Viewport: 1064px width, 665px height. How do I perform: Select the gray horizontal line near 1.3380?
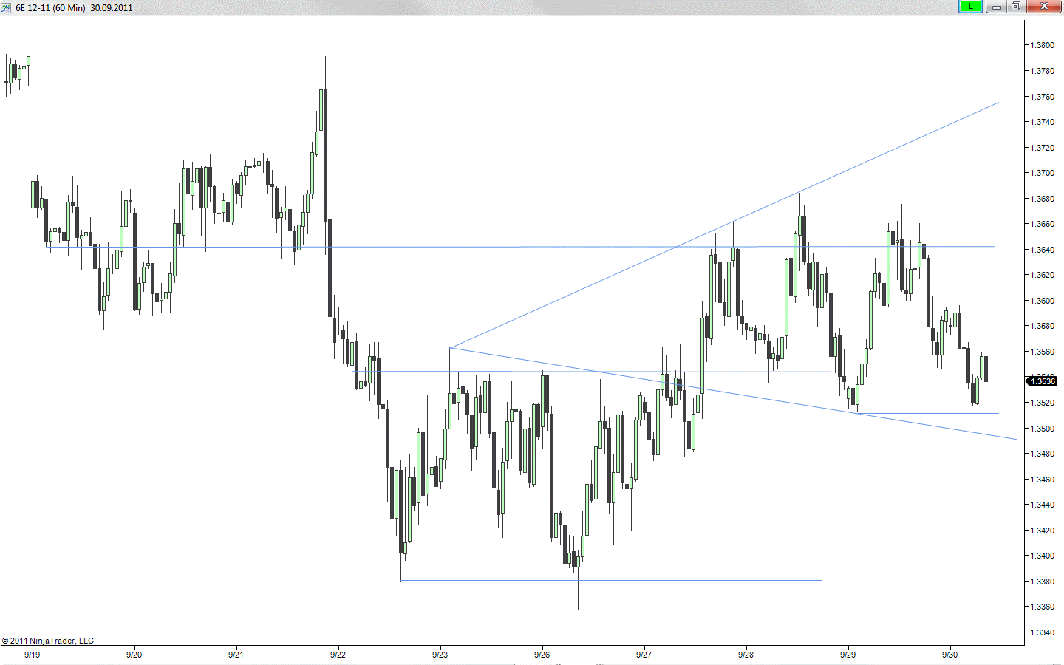611,580
